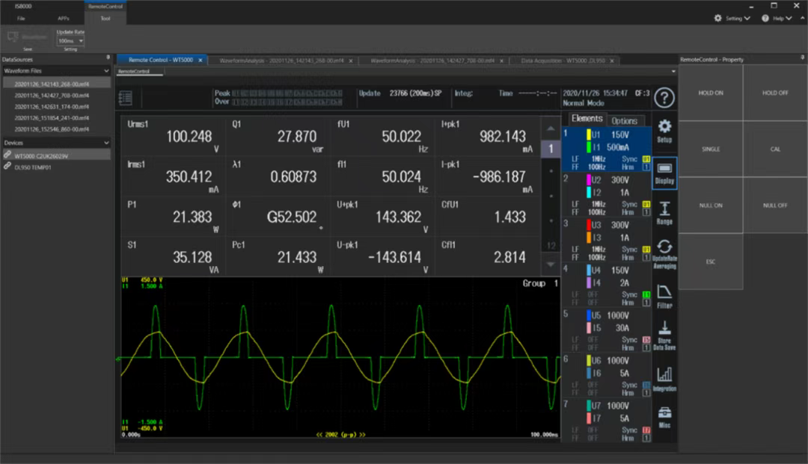The width and height of the screenshot is (808, 464).
Task: Click page up arrow beside numeric display
Action: [x=551, y=129]
